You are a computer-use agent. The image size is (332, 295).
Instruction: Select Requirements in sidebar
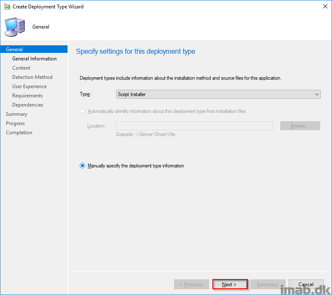(28, 96)
